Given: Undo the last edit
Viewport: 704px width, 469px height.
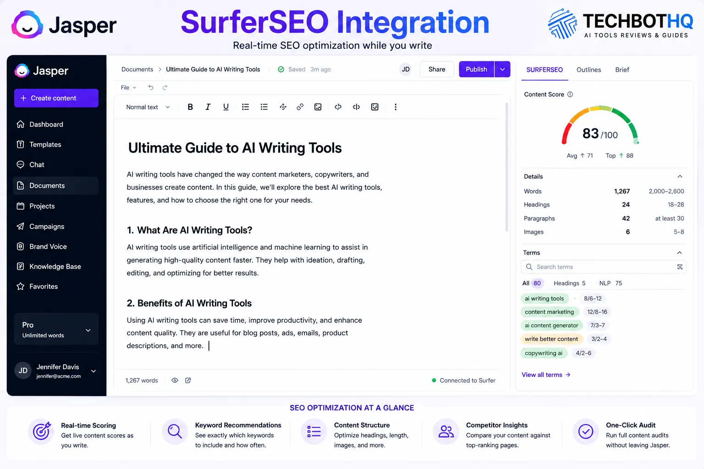Looking at the screenshot, I should (151, 87).
